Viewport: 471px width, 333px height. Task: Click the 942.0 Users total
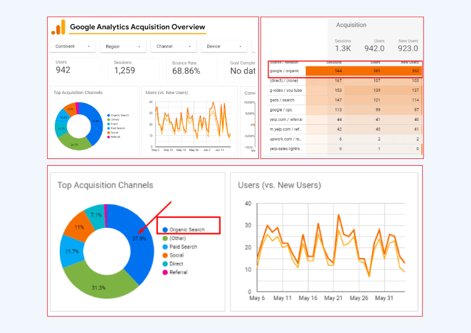point(374,48)
